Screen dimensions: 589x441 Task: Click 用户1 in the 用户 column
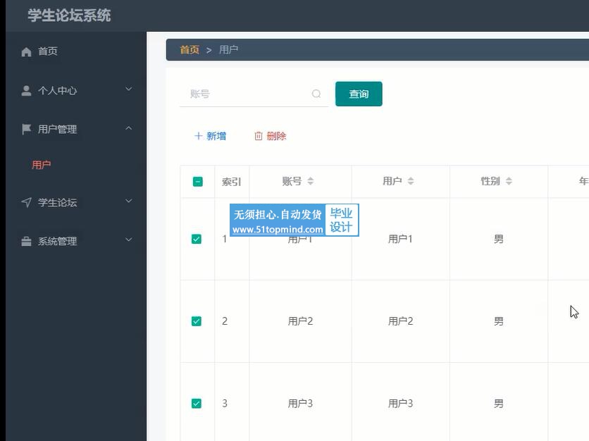pos(400,239)
